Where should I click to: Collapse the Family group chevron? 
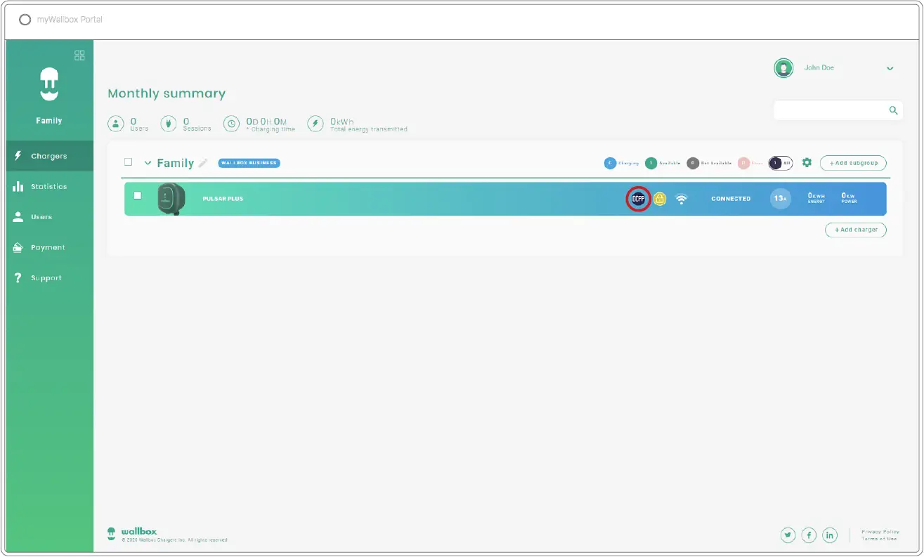click(x=148, y=163)
